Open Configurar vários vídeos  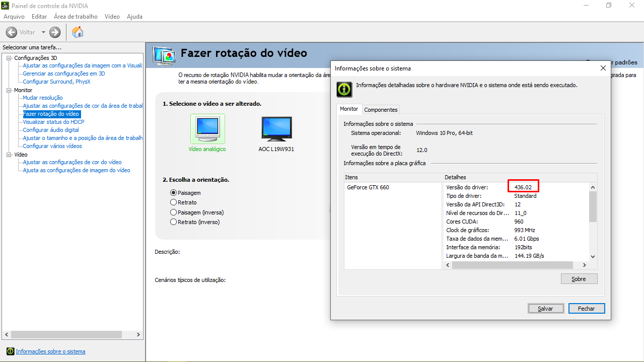tap(52, 146)
